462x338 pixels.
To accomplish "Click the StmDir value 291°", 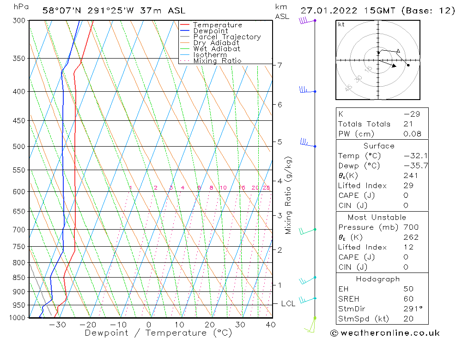I will point(413,309).
